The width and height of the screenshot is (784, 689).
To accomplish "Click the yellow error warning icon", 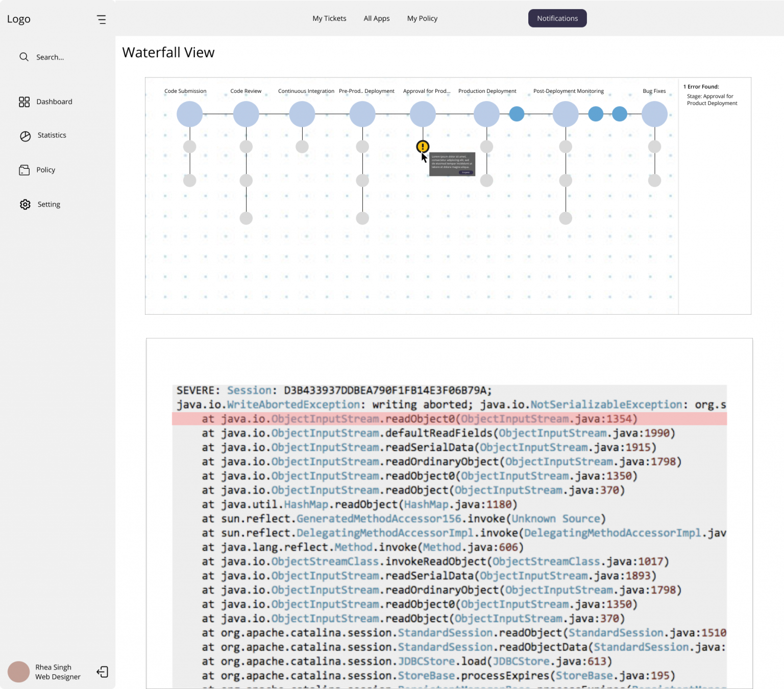I will click(x=423, y=147).
